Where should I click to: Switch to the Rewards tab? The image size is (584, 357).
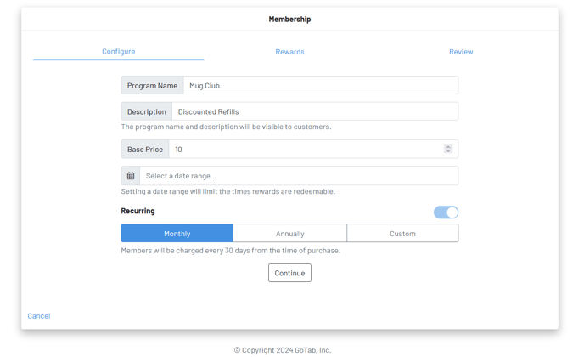click(x=289, y=52)
